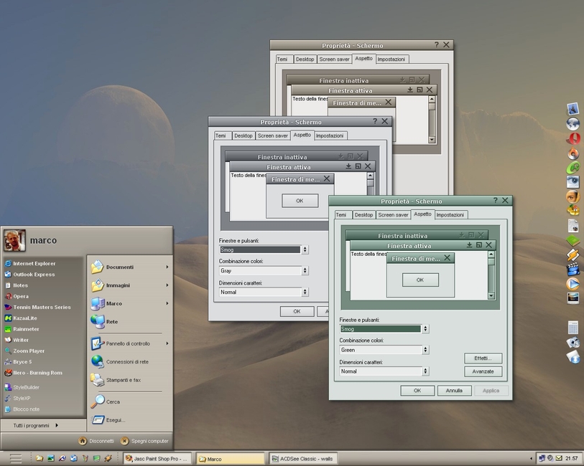This screenshot has width=584, height=466.
Task: Click Annulla in green window
Action: pos(455,391)
